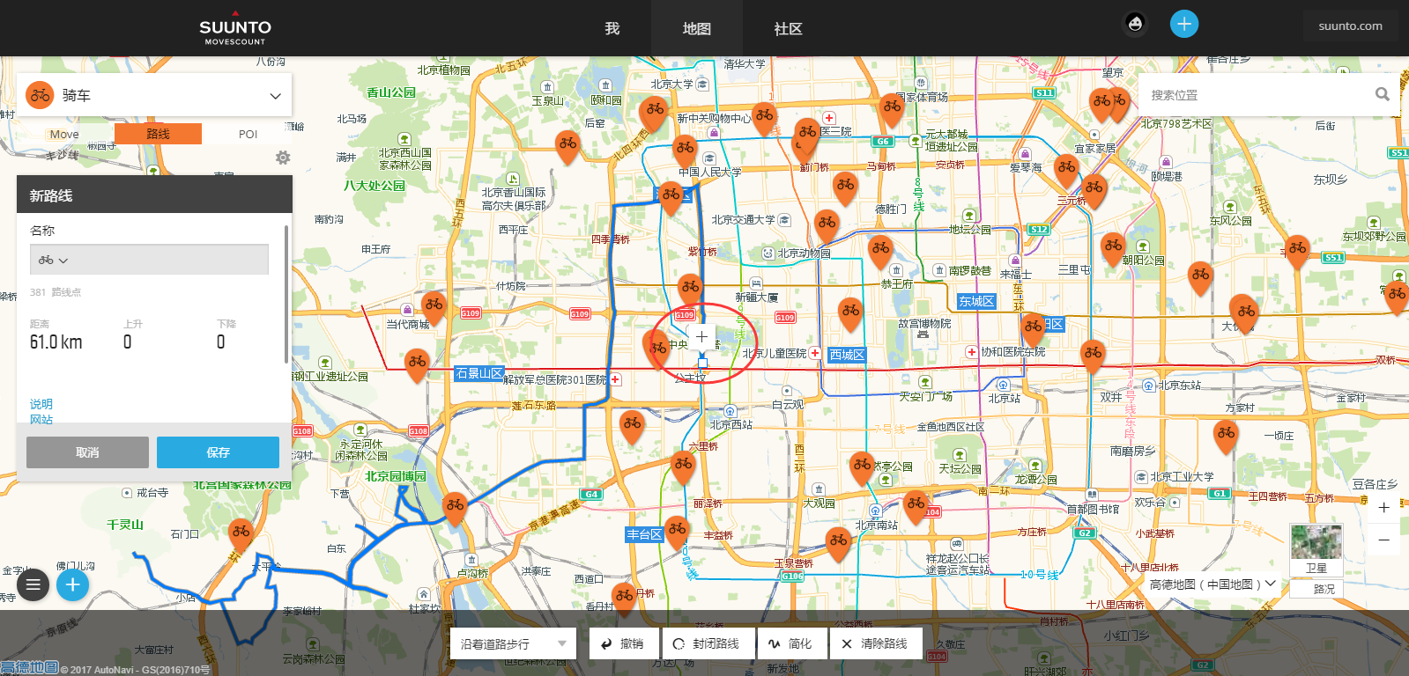
Task: Select the cycling marker near 北京动物园
Action: click(827, 226)
